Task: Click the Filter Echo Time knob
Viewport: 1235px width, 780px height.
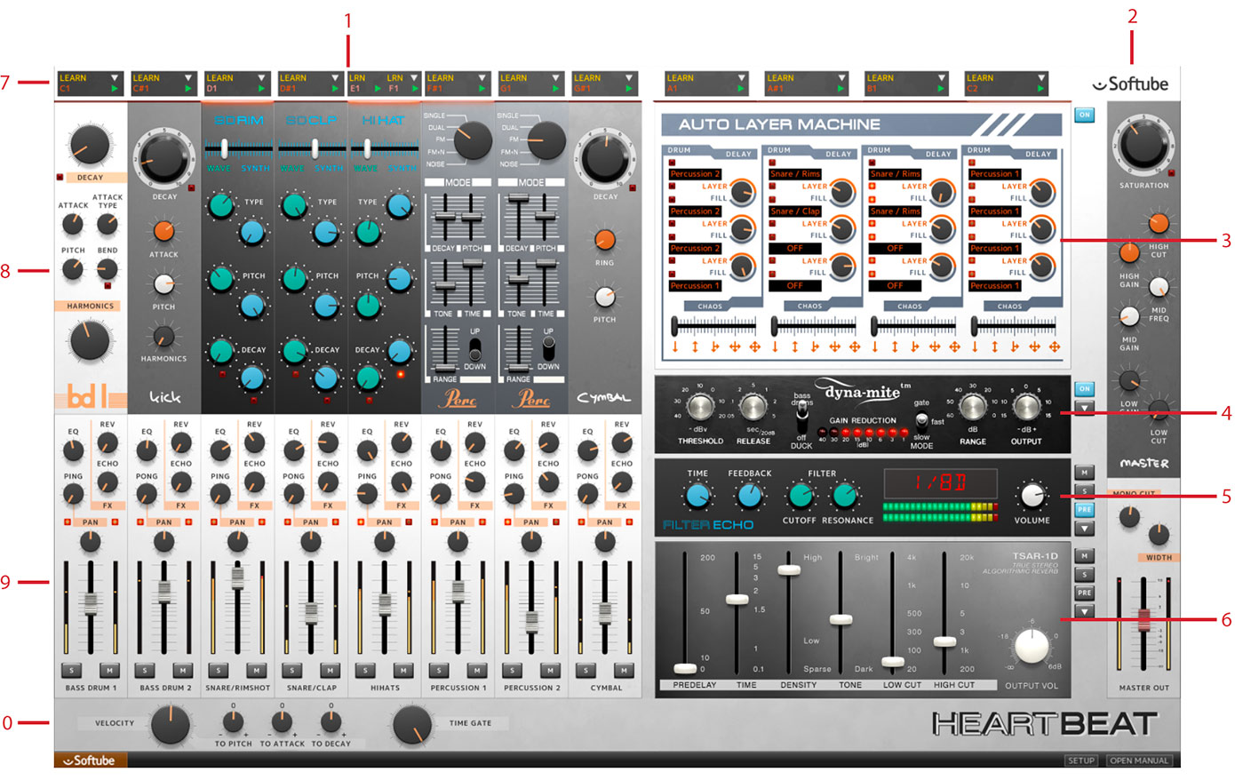Action: (x=698, y=496)
